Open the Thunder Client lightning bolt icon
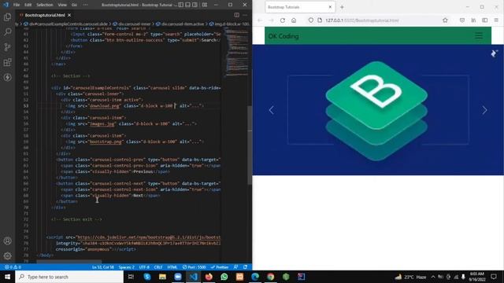The width and height of the screenshot is (504, 283). pos(7,77)
